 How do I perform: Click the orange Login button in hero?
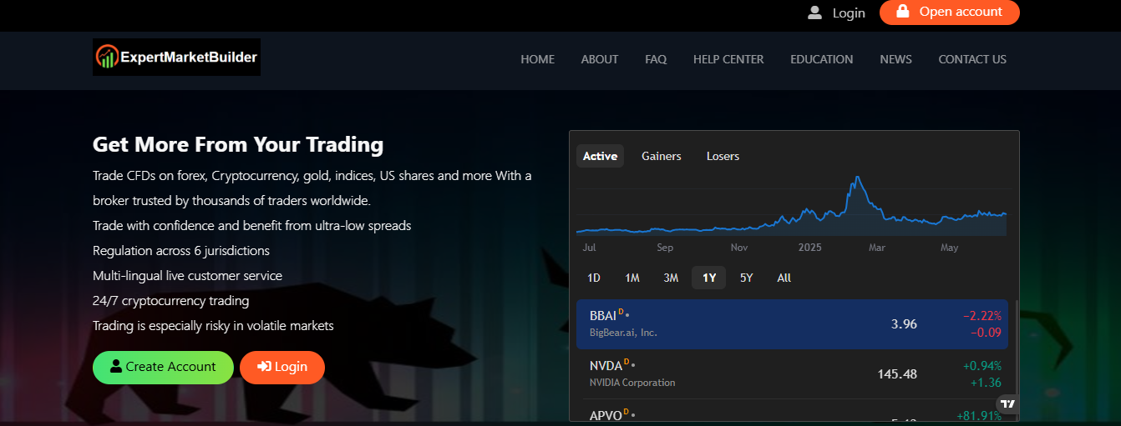coord(282,368)
